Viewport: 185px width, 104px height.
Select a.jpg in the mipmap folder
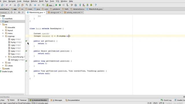pos(14,39)
